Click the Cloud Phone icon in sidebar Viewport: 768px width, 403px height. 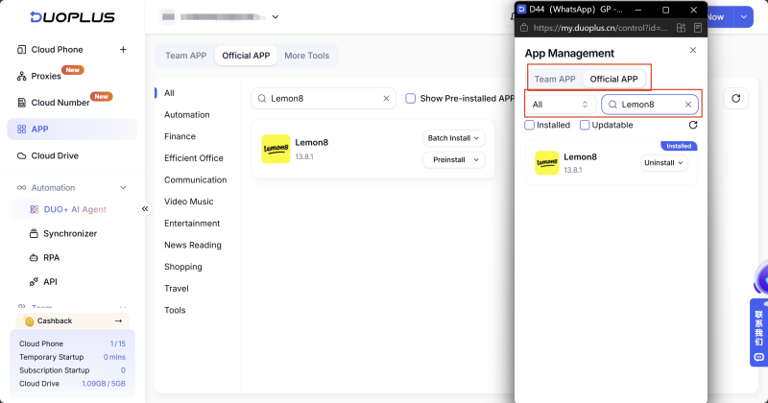pyautogui.click(x=21, y=50)
